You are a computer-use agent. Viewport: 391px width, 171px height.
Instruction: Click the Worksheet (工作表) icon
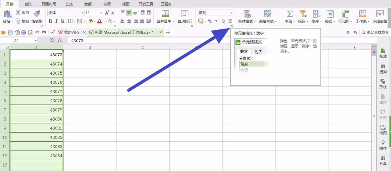[x=362, y=14]
